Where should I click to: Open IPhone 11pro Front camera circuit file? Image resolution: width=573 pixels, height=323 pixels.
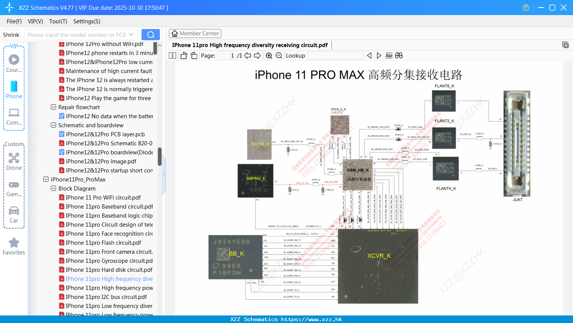[x=106, y=252]
